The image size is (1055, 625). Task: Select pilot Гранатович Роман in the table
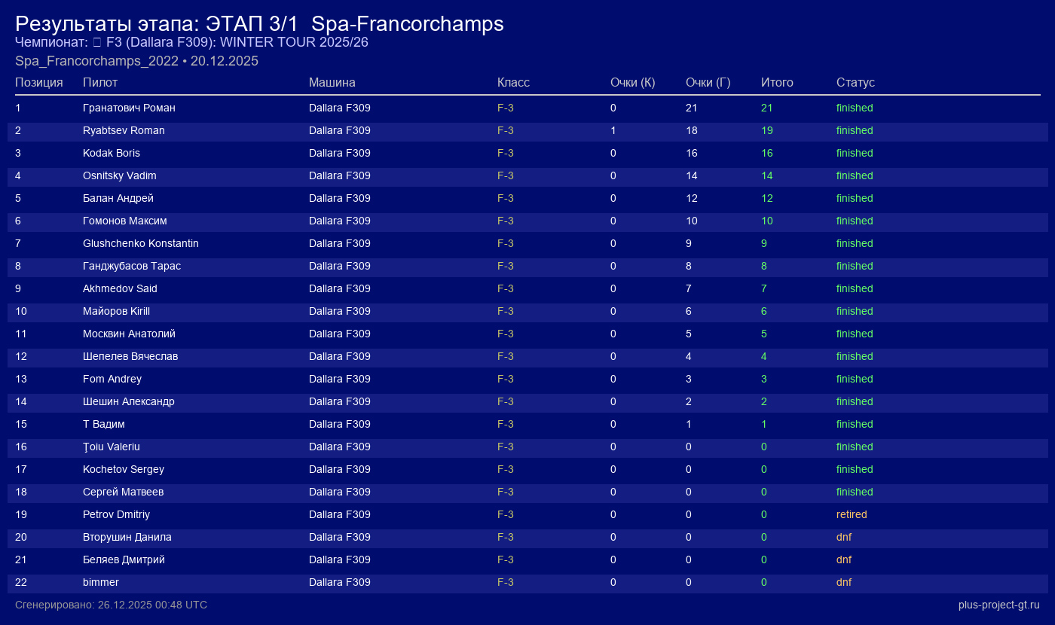[129, 108]
